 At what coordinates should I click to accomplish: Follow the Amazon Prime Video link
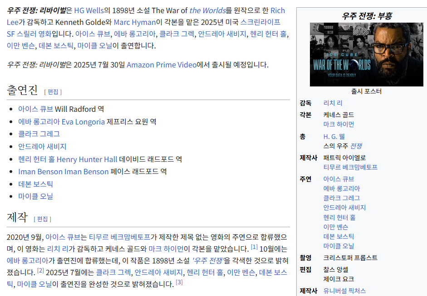162,65
